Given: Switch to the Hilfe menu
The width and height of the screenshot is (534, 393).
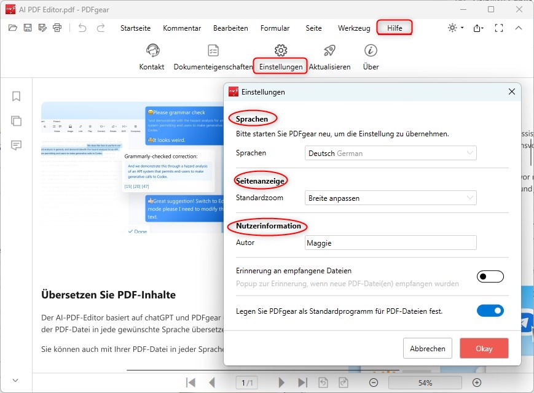Looking at the screenshot, I should 394,28.
